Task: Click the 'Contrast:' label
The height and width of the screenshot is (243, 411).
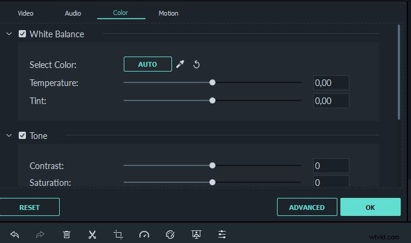Action: (x=46, y=166)
